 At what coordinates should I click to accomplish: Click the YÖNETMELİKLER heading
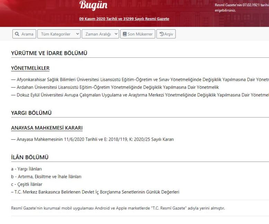click(x=30, y=68)
